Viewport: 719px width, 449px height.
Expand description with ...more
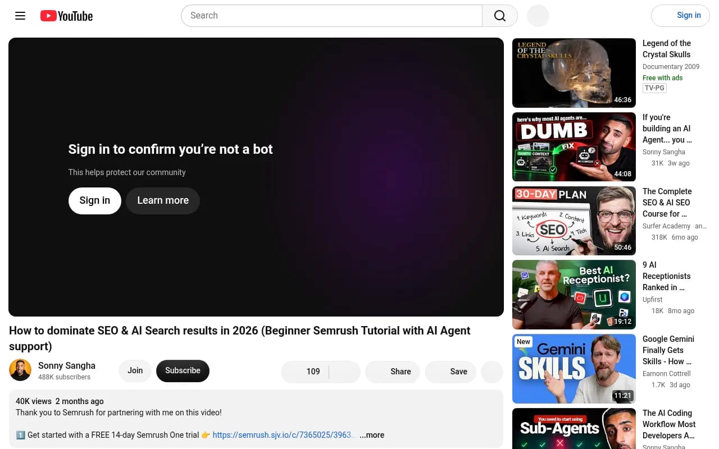coord(372,435)
